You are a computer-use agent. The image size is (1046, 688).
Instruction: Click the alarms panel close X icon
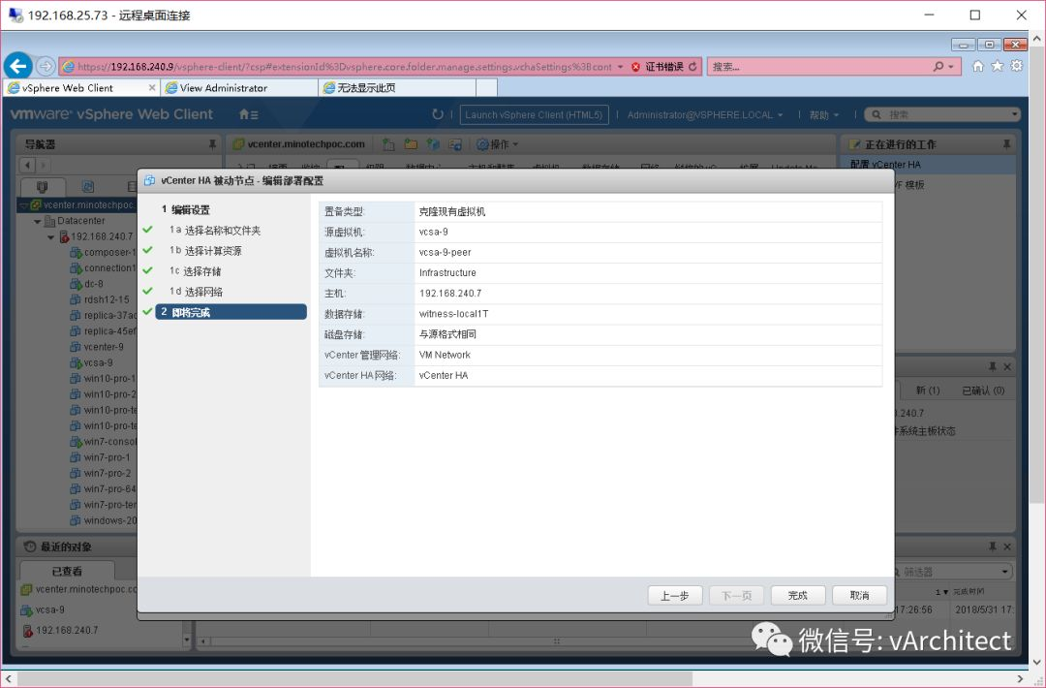coord(1007,367)
